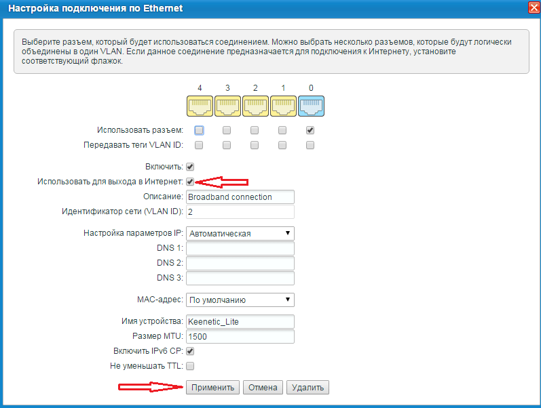Uncheck 'Использовать разъем' for port 0
Screen dimensions: 541x408
point(310,130)
